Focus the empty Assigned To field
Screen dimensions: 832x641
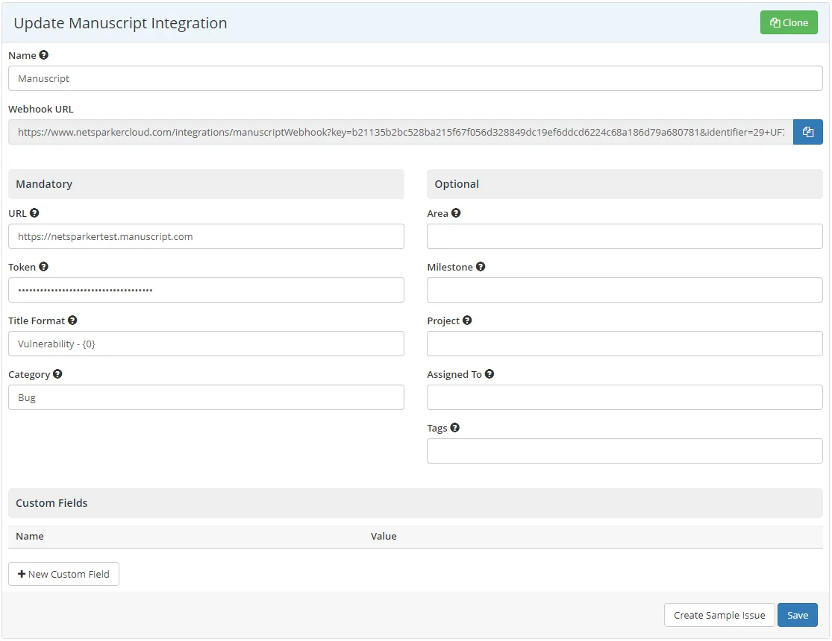pos(625,397)
